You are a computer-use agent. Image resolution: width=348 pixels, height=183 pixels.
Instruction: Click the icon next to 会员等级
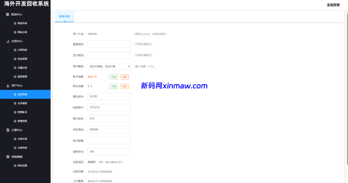point(15,103)
